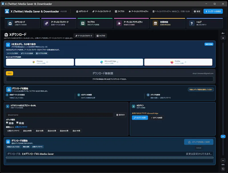Select the ヘルプ question mark card icon
The image size is (228, 173).
192,23
